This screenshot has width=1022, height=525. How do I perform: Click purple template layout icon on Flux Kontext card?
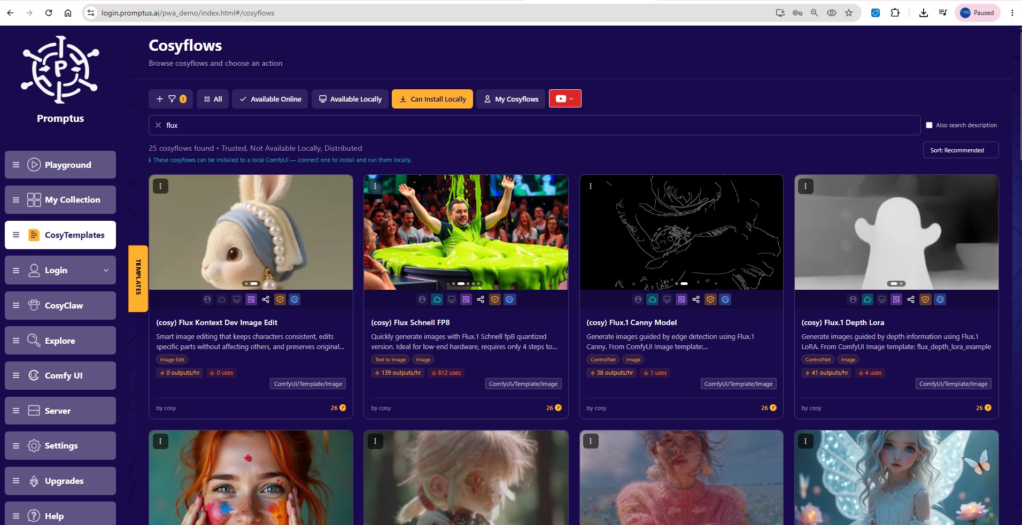[251, 299]
